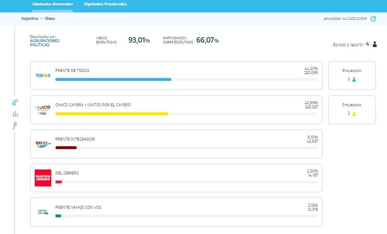387x234 pixels.
Task: Click the ballot vote icon in sidebar
Action: [x=15, y=103]
